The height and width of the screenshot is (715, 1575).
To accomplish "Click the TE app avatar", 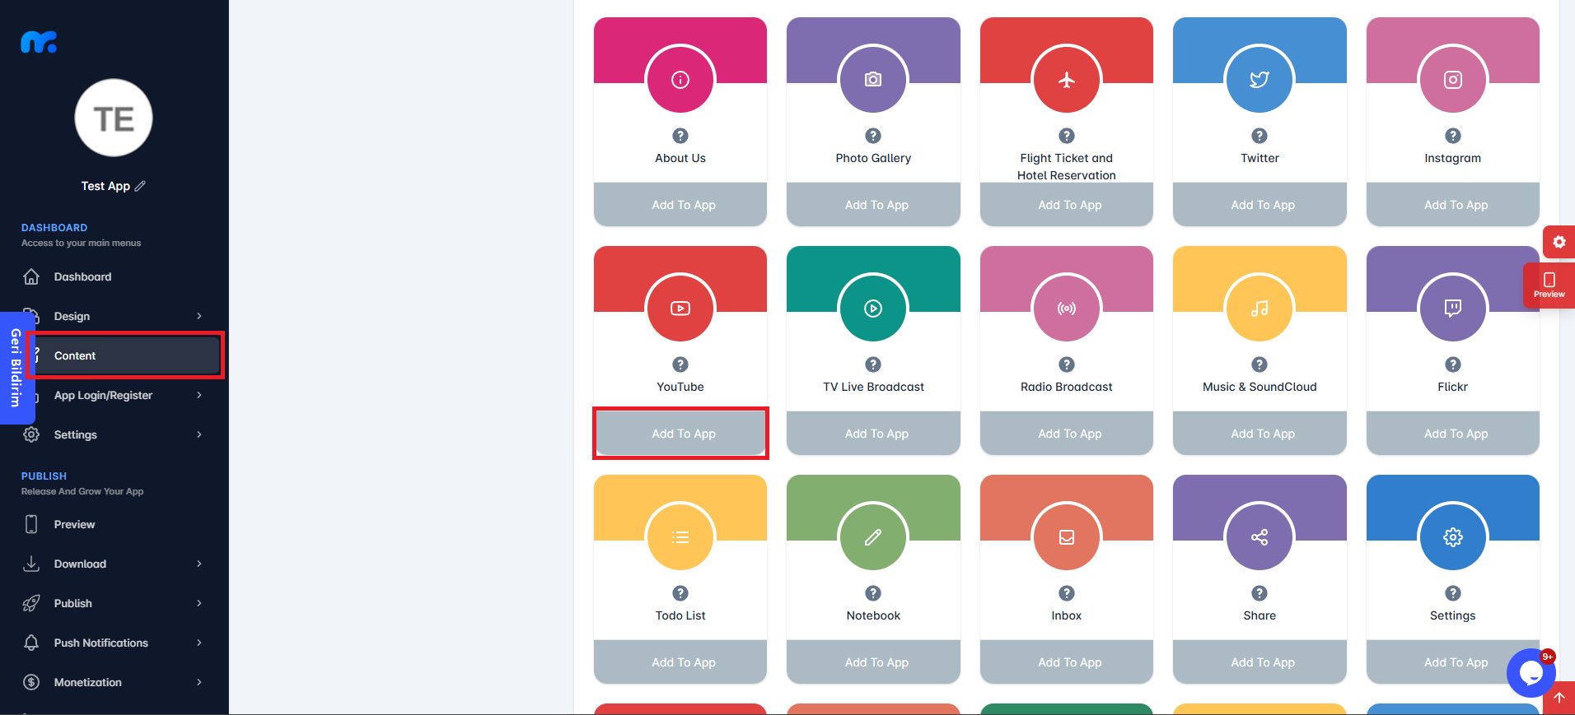I will tap(114, 118).
